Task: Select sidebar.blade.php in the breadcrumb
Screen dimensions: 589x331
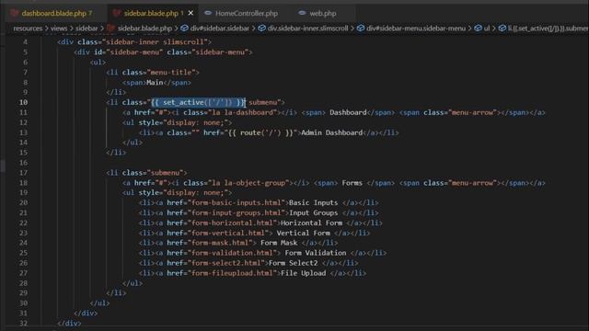Action: (x=144, y=29)
